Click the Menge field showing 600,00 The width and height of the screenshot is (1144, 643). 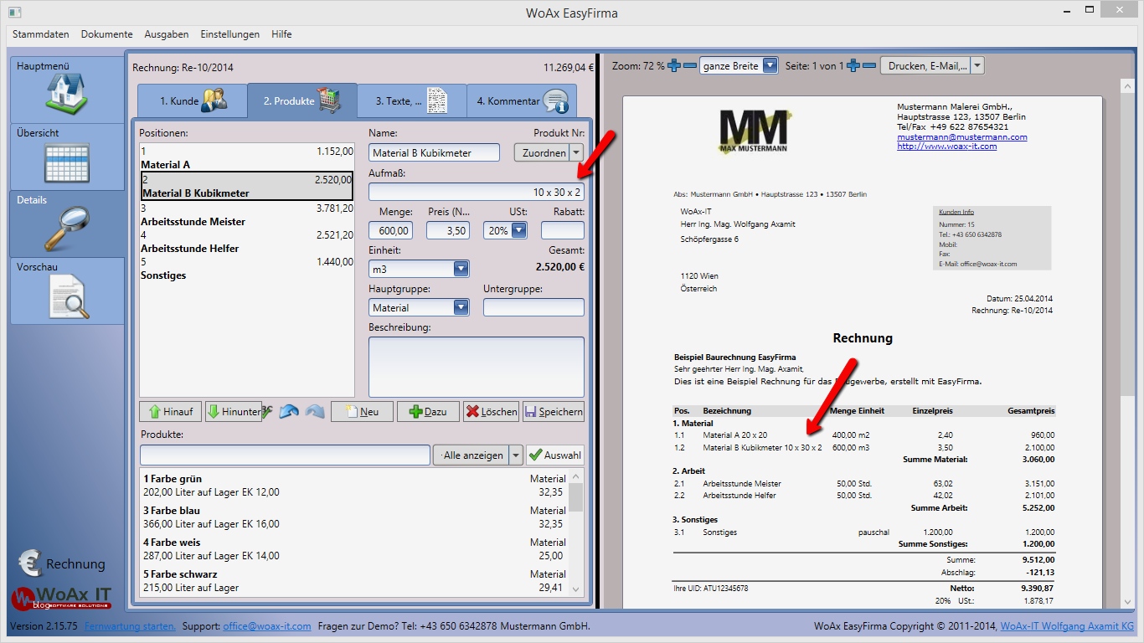[x=390, y=230]
